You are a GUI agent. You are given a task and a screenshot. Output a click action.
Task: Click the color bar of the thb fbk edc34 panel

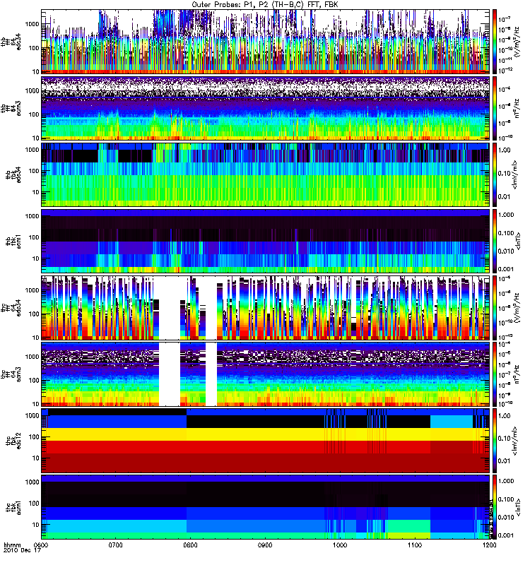click(x=495, y=174)
